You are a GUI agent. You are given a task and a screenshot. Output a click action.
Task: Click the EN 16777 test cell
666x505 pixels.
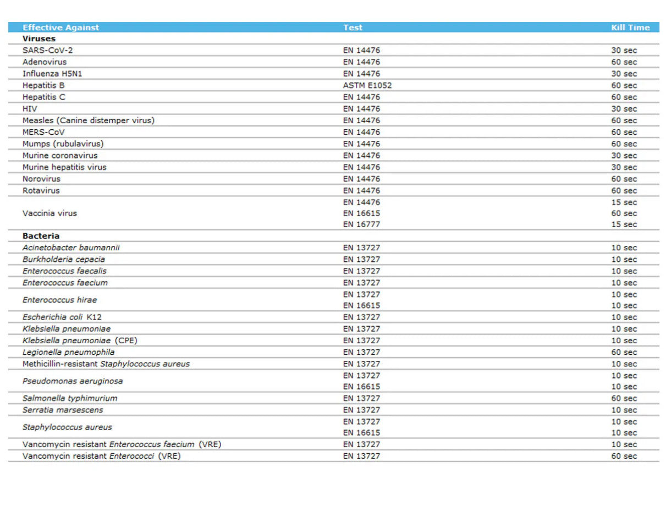tap(361, 224)
